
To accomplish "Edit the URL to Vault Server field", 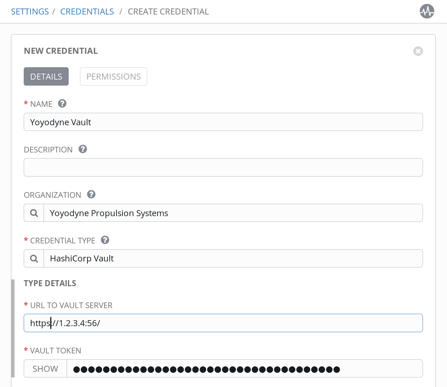I will (x=223, y=323).
